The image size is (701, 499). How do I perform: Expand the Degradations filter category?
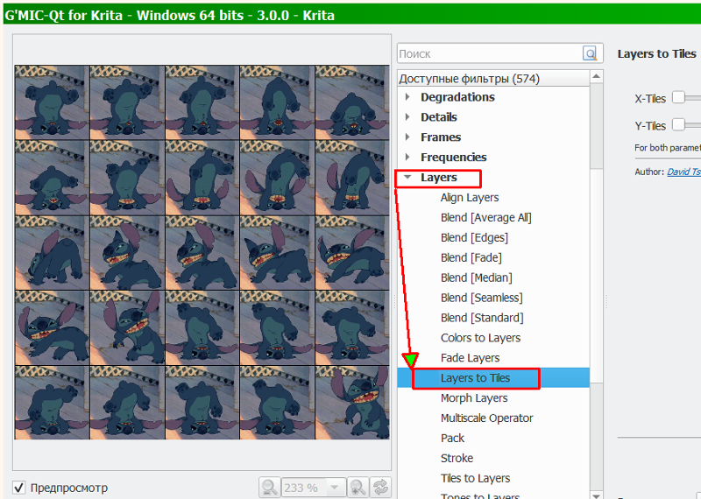coord(407,97)
